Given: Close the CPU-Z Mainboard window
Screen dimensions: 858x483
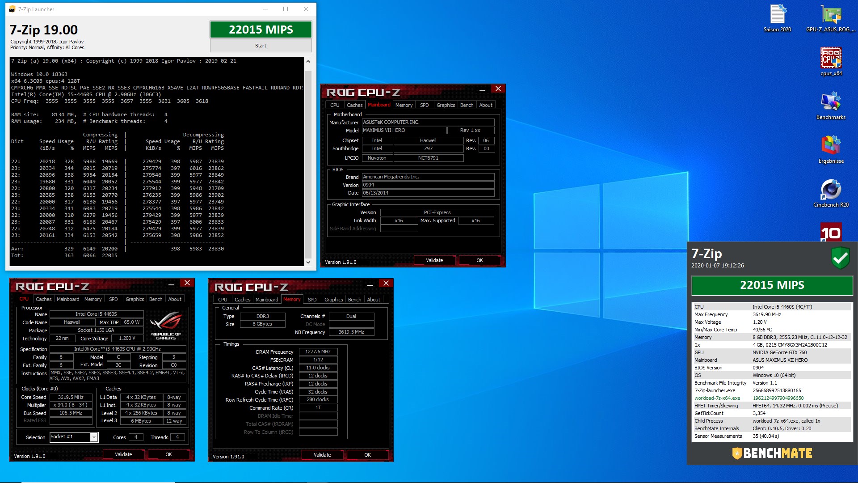Looking at the screenshot, I should (498, 89).
